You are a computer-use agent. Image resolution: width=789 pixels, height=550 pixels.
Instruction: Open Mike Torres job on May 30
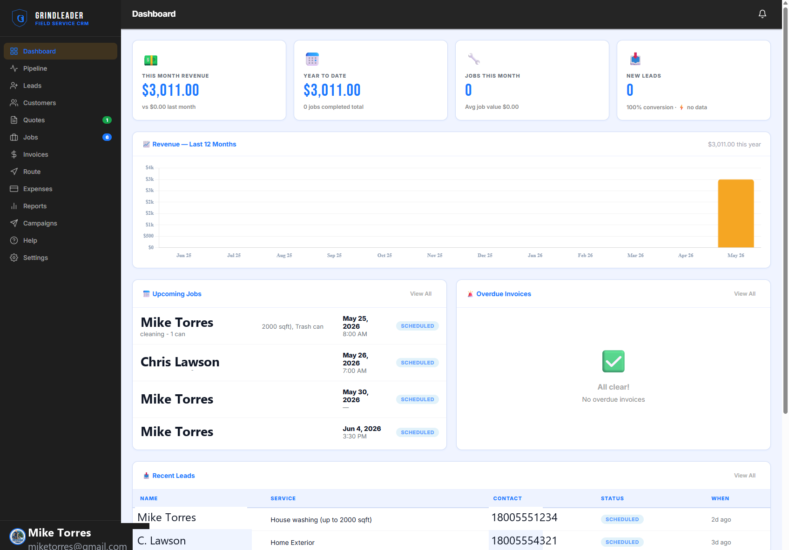[290, 399]
